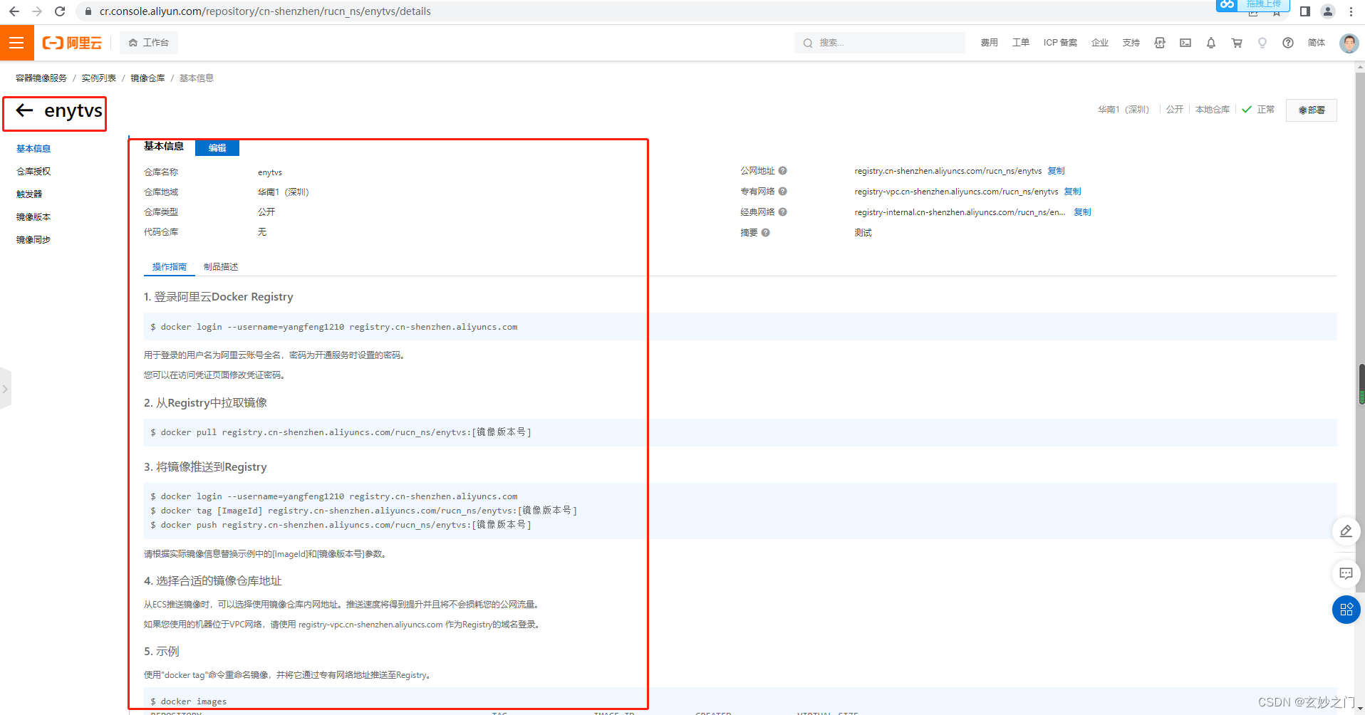Click the 仓库名称 value enytvs
This screenshot has height=715, width=1365.
tap(270, 172)
